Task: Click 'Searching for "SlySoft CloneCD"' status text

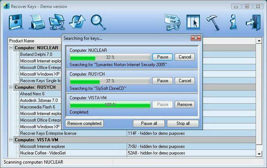Action: [x=98, y=88]
